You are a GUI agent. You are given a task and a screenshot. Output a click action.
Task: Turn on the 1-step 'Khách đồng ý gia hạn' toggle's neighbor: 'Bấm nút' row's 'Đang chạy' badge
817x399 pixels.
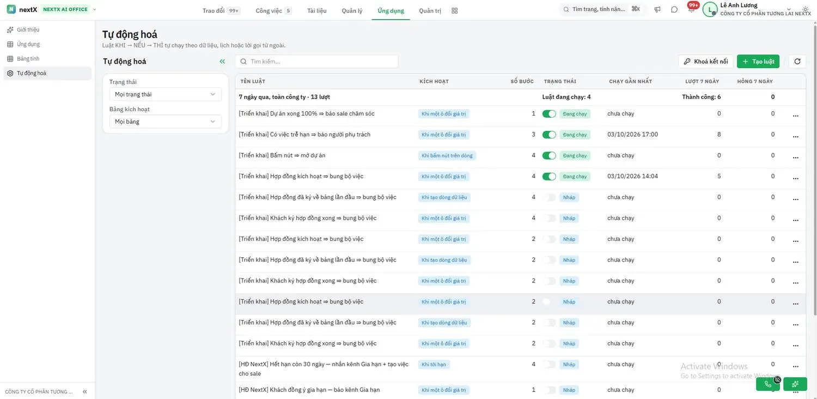point(575,155)
